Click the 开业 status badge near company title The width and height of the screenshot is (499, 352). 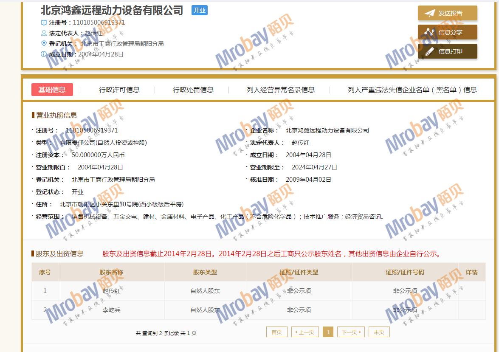tap(199, 11)
